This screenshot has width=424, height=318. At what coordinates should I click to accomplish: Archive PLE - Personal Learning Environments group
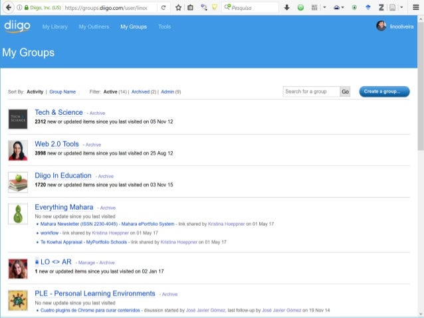click(169, 295)
